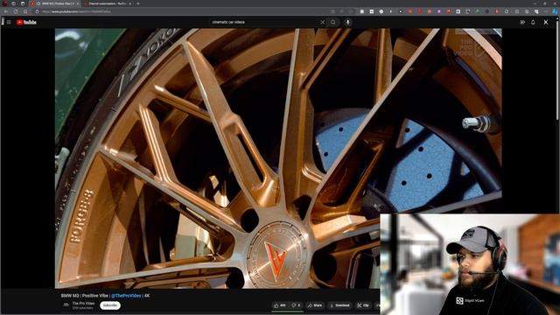560x315 pixels.
Task: Click the BMW M3 video player frame
Action: click(x=278, y=158)
